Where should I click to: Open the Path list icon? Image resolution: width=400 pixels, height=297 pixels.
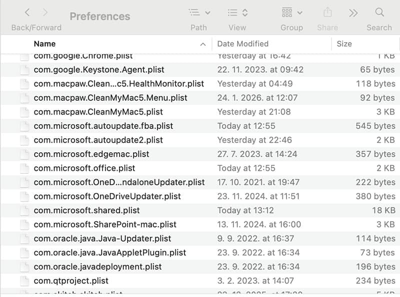(x=194, y=12)
